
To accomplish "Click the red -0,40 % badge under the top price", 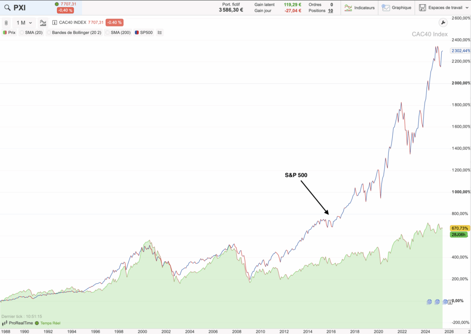I will (65, 11).
